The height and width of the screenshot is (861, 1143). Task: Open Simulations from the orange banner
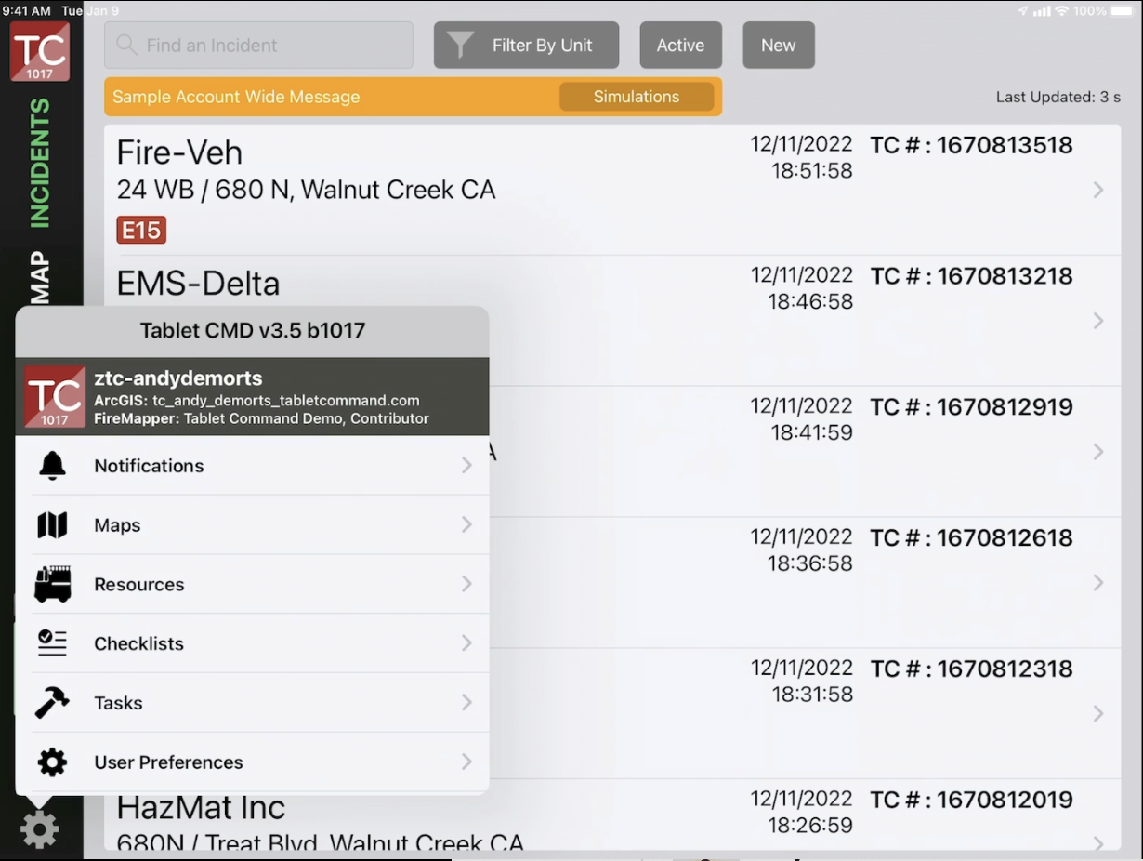click(637, 97)
